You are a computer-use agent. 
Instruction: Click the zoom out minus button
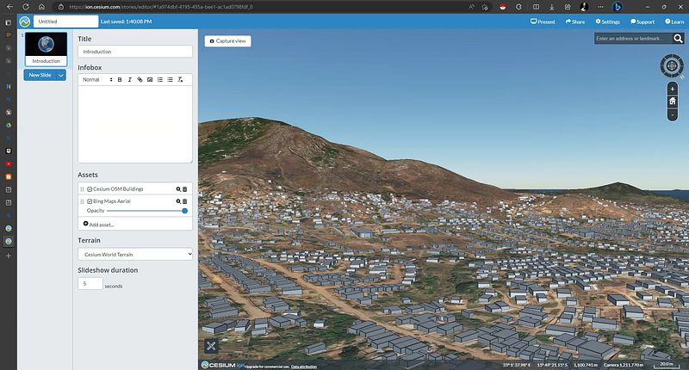(x=672, y=114)
